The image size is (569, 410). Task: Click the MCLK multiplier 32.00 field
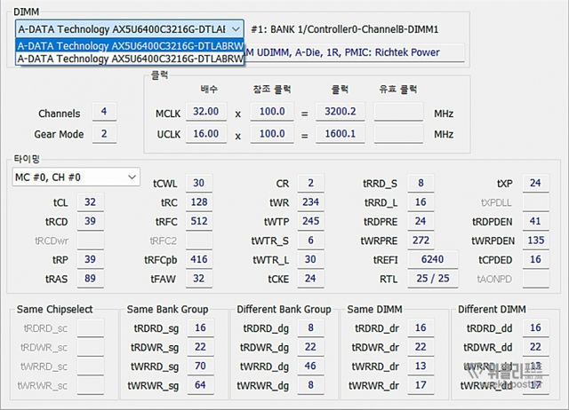pos(204,113)
